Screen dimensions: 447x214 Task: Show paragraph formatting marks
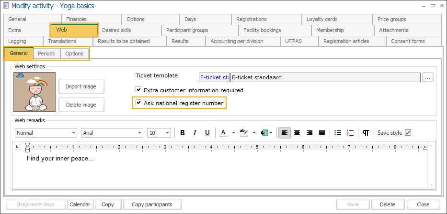pyautogui.click(x=366, y=133)
